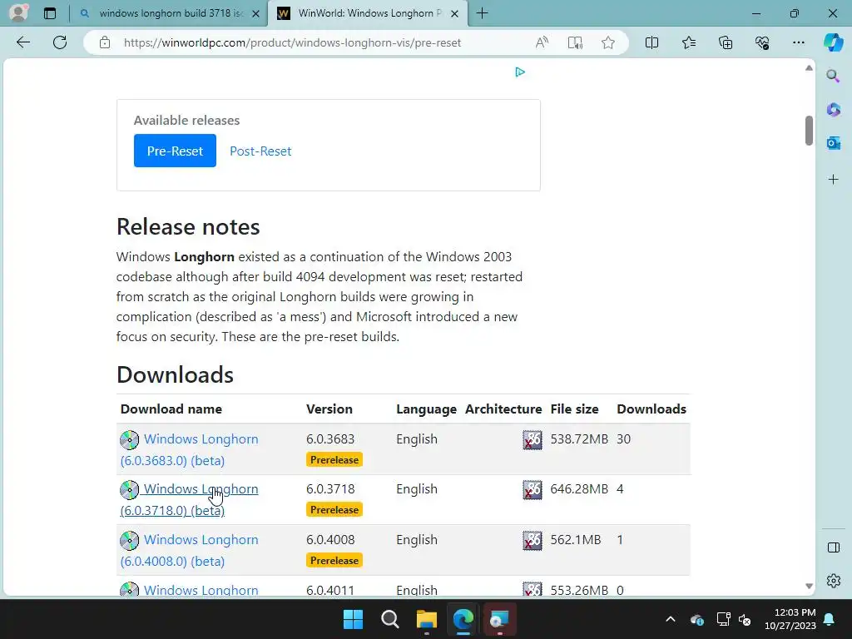Click scrollbar down arrow
The width and height of the screenshot is (852, 639).
click(809, 586)
